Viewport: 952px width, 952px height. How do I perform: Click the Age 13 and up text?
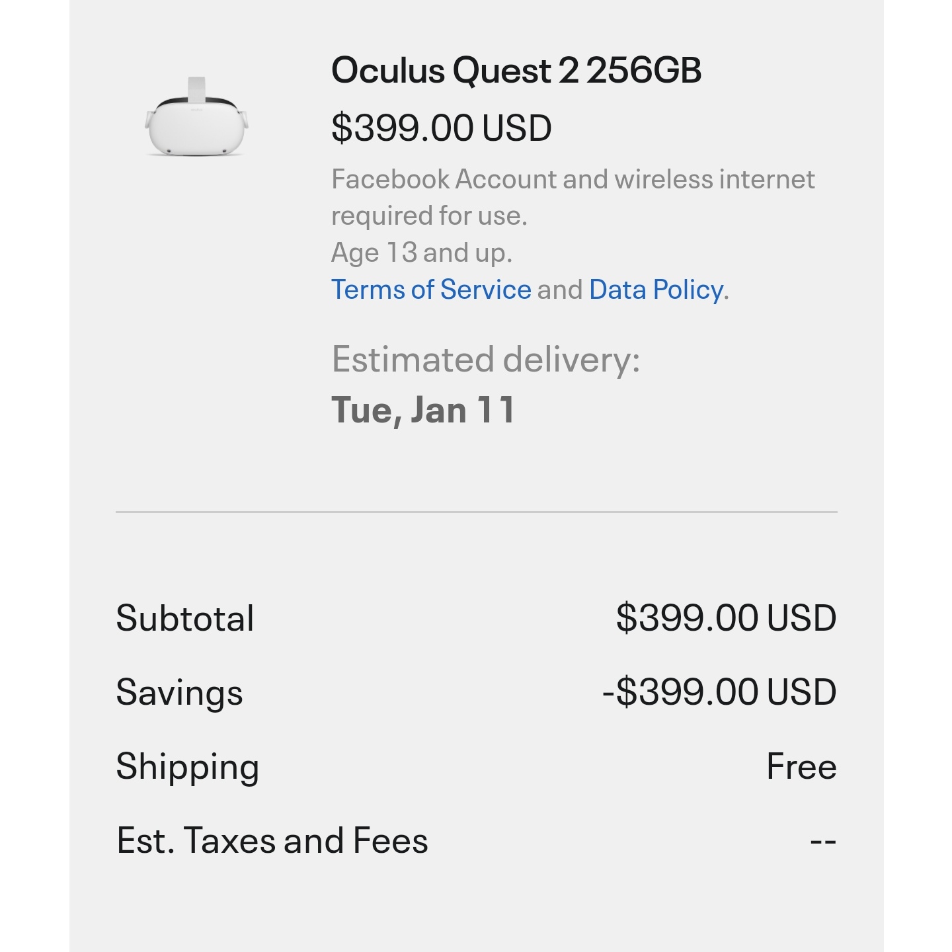click(422, 253)
